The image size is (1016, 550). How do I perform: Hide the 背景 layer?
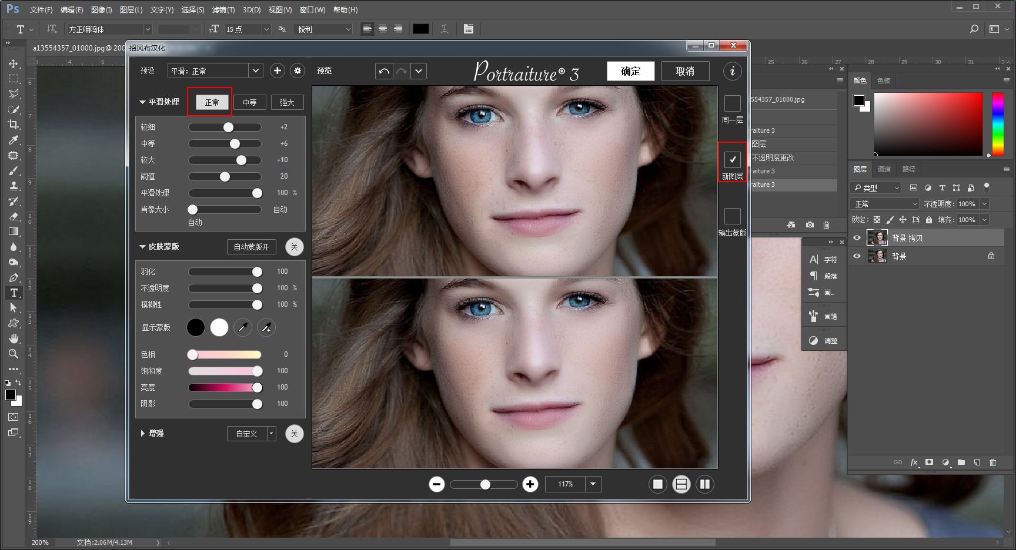click(x=857, y=256)
